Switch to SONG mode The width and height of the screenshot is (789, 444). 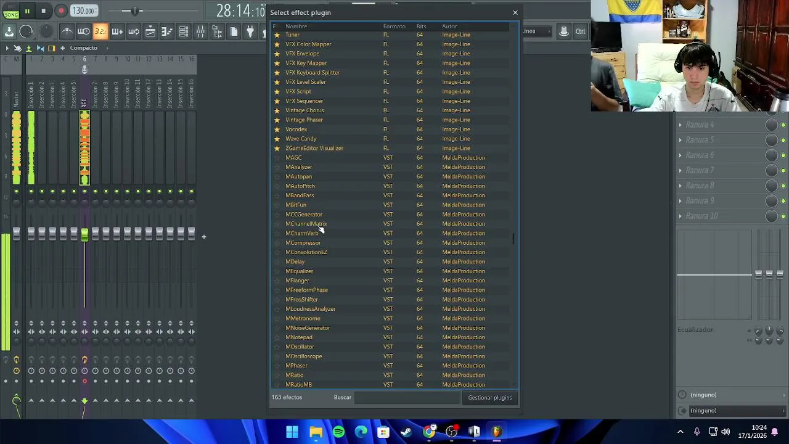11,14
